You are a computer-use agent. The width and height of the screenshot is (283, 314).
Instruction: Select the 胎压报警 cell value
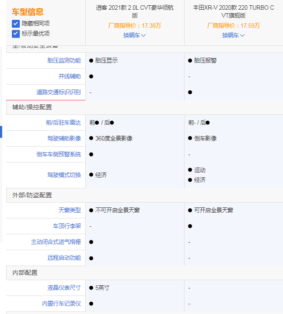point(205,60)
